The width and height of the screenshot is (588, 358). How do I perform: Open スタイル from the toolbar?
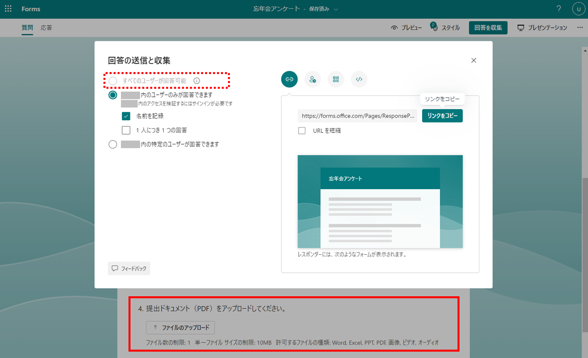point(445,27)
